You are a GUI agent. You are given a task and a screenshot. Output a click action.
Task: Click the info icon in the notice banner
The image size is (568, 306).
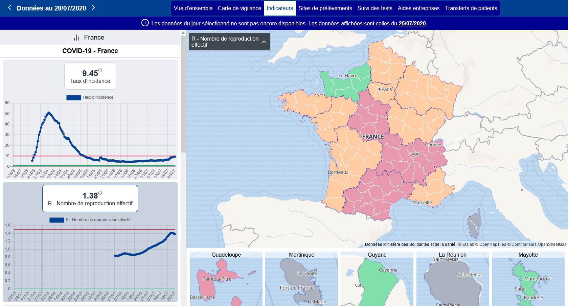coord(145,23)
